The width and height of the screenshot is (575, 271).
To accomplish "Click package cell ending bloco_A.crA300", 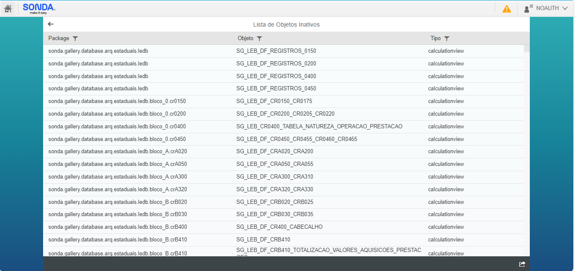I will pos(117,177).
